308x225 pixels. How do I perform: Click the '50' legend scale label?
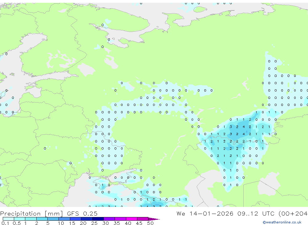click(150, 223)
